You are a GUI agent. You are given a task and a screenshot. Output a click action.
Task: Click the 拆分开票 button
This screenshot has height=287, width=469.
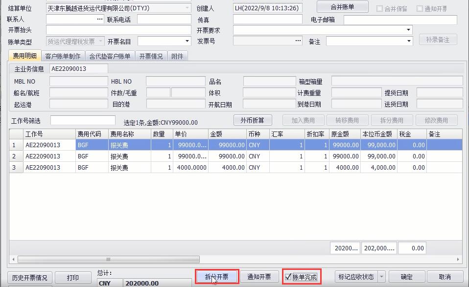pyautogui.click(x=217, y=277)
